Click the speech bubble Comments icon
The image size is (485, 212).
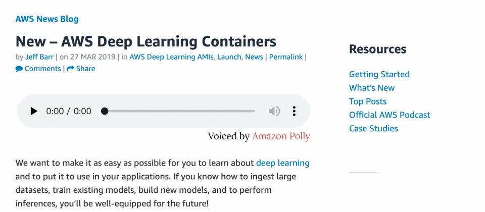19,69
